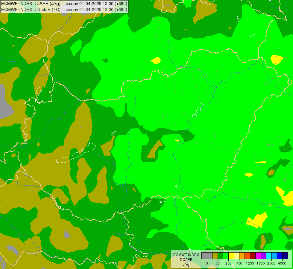Click the legend label '50'
This screenshot has width=293, height=269.
point(218,263)
